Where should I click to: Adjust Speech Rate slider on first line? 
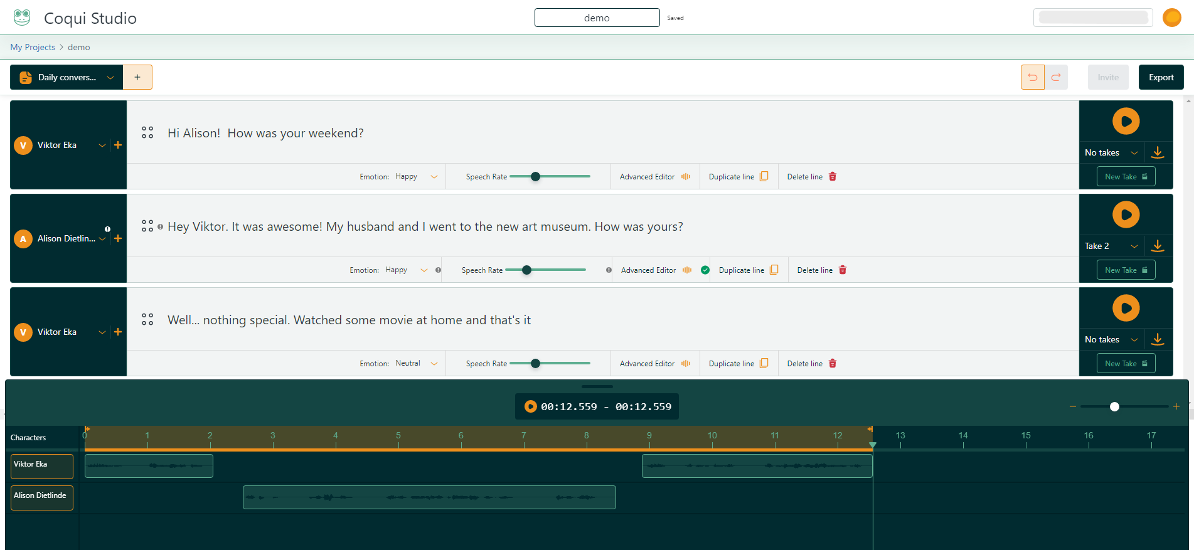pos(535,177)
